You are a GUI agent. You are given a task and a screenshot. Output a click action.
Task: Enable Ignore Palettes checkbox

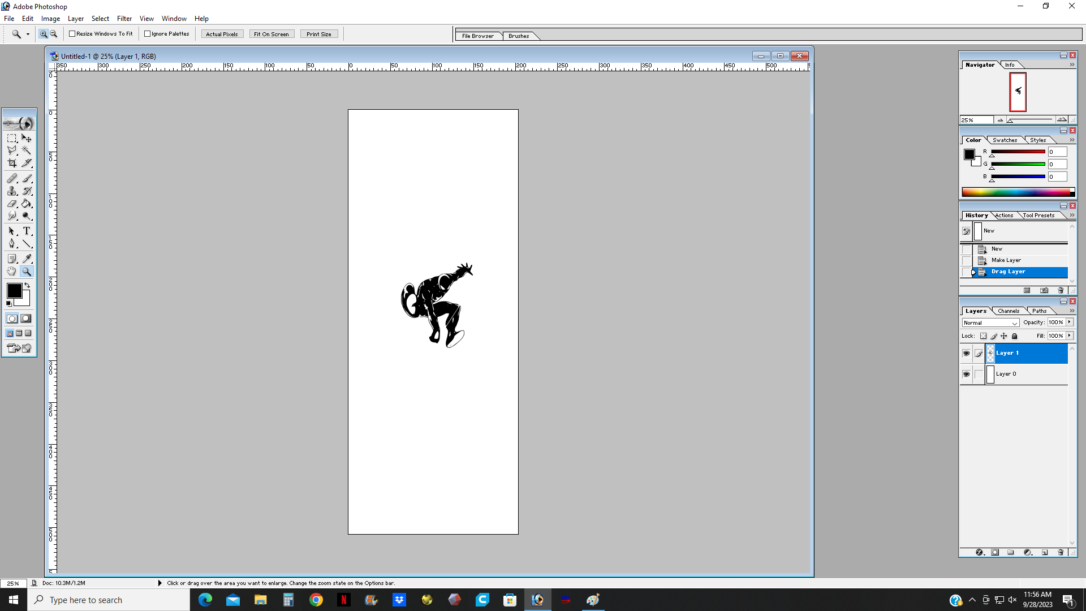(x=148, y=34)
